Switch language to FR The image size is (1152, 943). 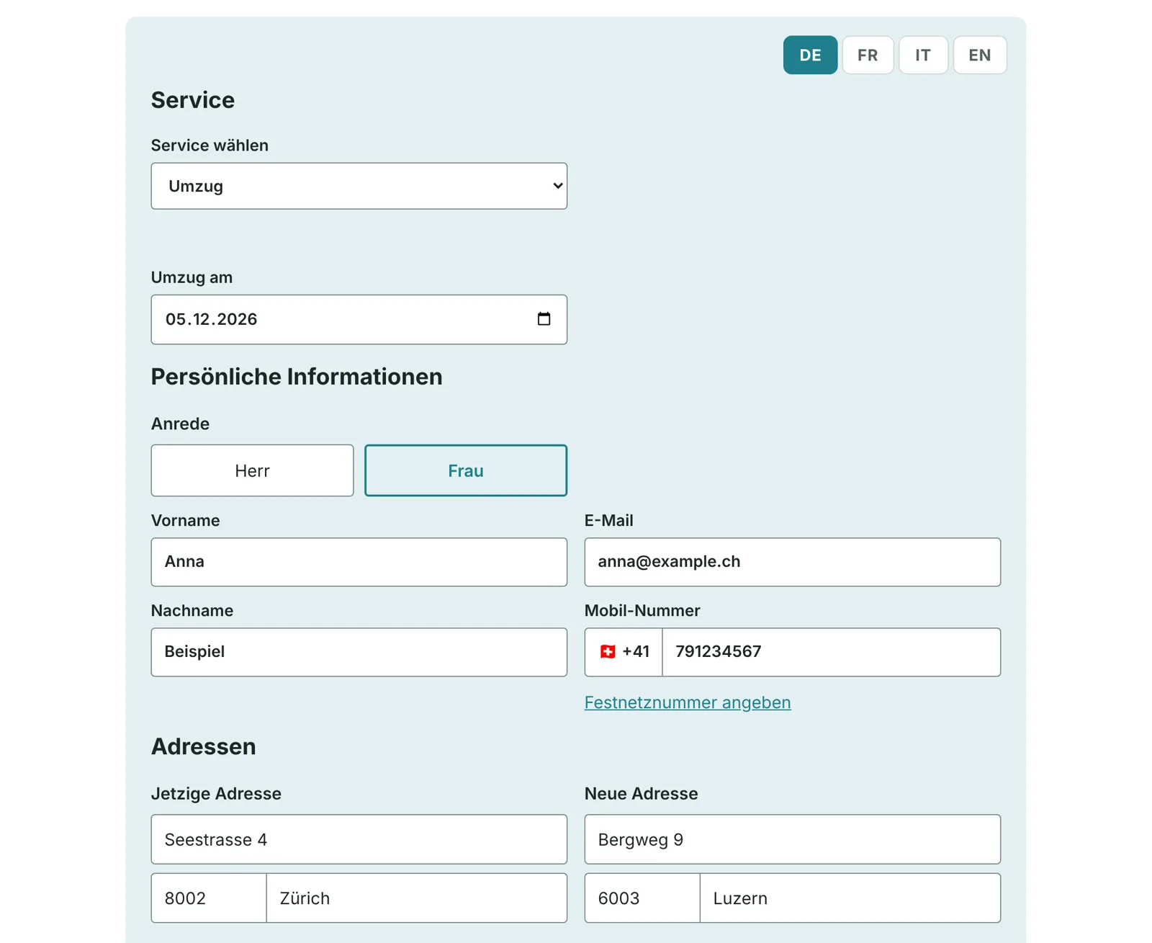click(x=868, y=55)
